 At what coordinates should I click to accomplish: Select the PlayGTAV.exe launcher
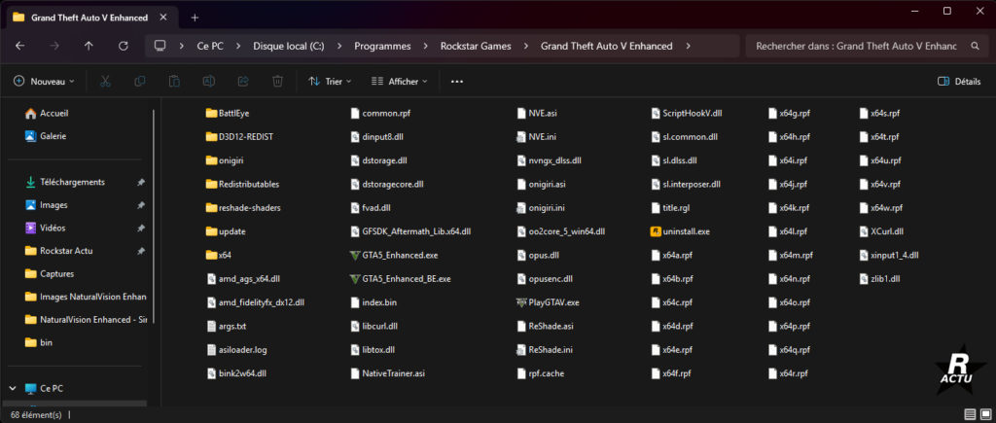coord(548,302)
